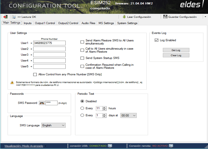Open toolbar overflow dropdown arrow

205,17
